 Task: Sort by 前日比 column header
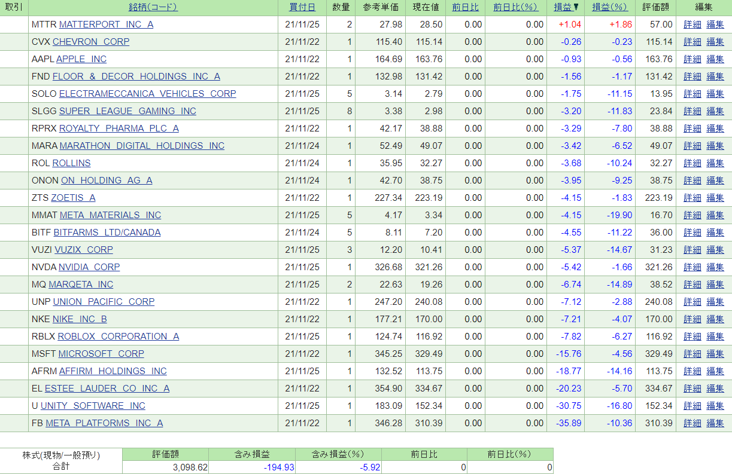coord(465,7)
